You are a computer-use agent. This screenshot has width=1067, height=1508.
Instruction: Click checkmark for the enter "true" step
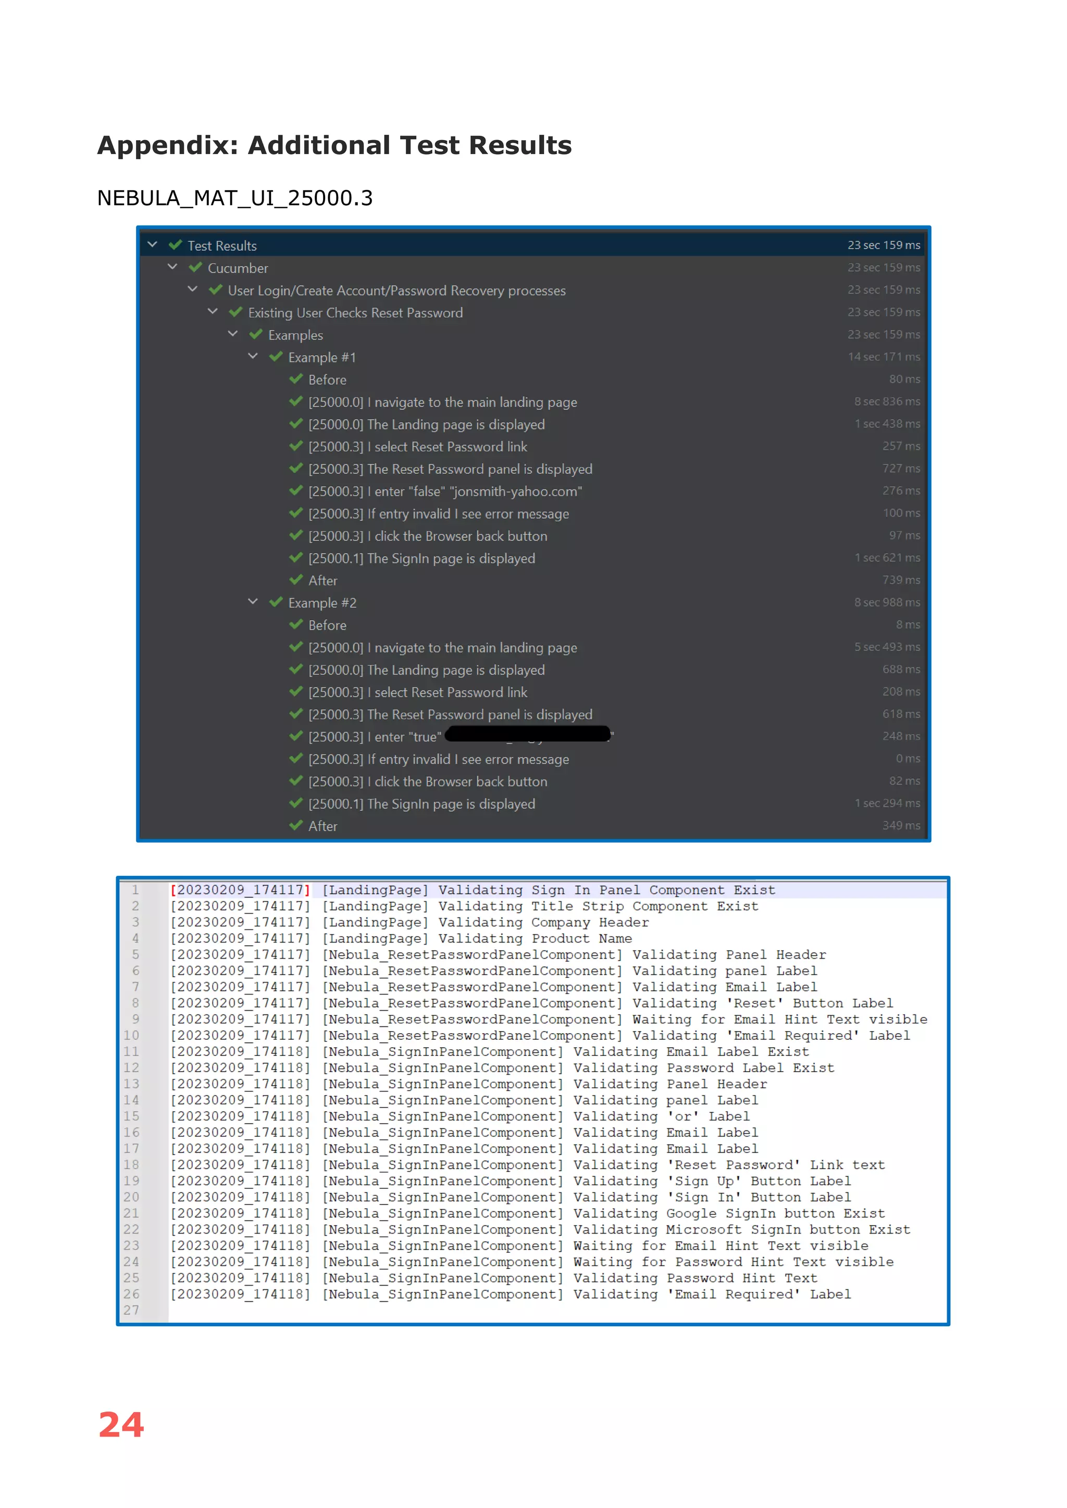[x=296, y=736]
